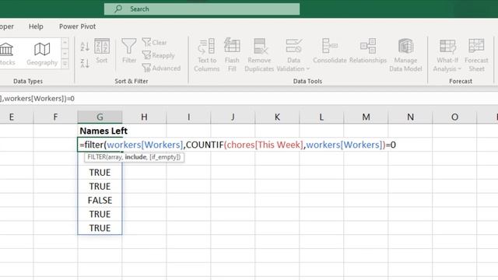Click in the formula bar
Image resolution: width=498 pixels, height=280 pixels.
[x=249, y=99]
